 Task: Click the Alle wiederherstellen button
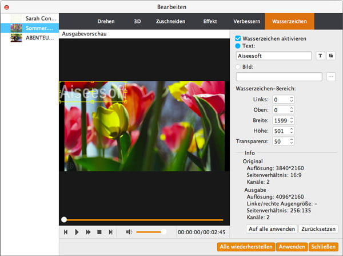[246, 247]
